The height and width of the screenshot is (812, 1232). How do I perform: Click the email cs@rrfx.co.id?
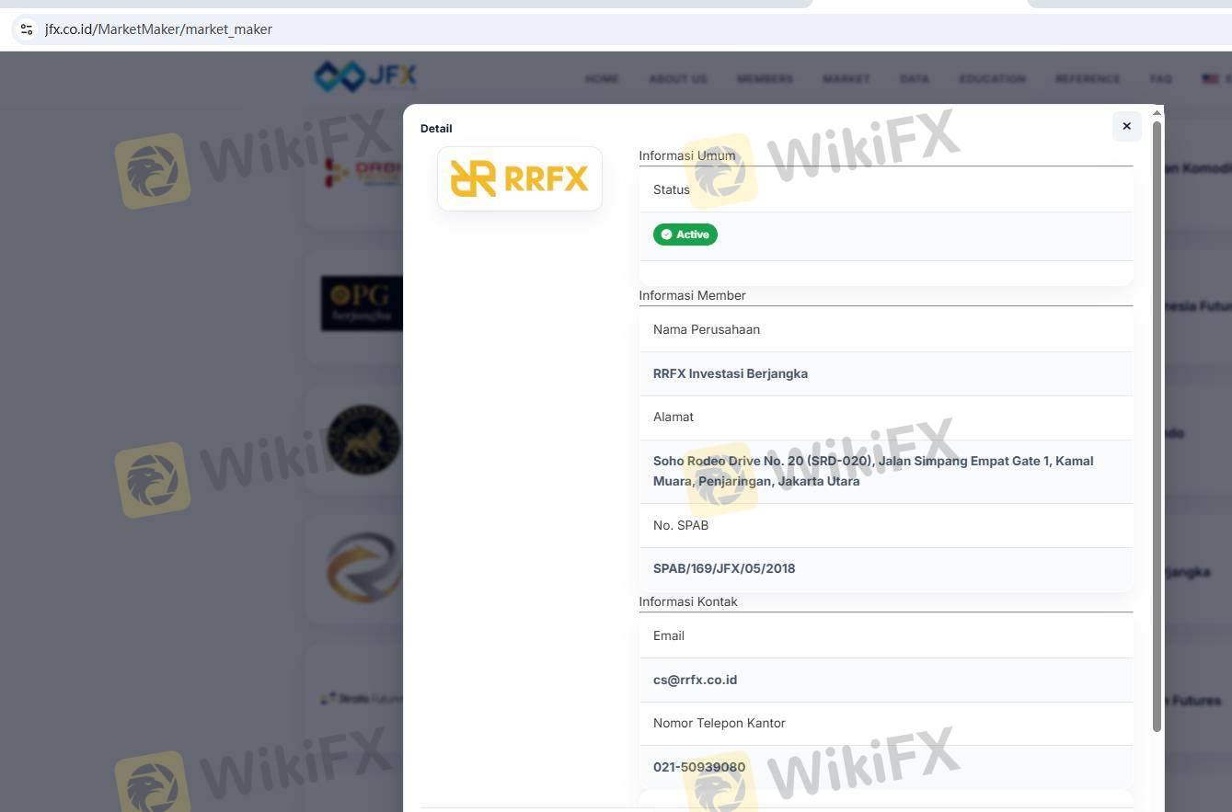695,680
